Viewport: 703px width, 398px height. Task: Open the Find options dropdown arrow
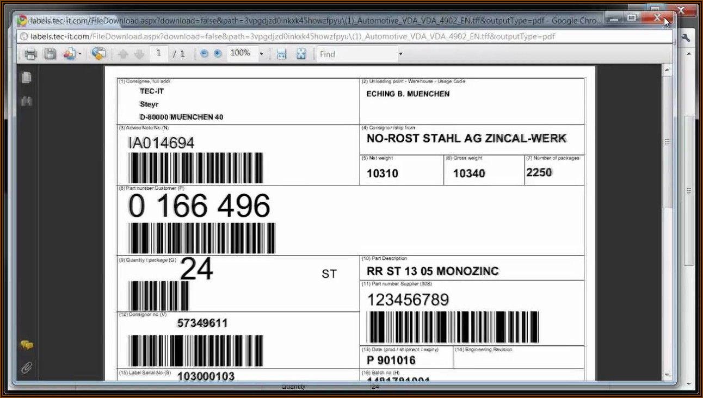[400, 54]
